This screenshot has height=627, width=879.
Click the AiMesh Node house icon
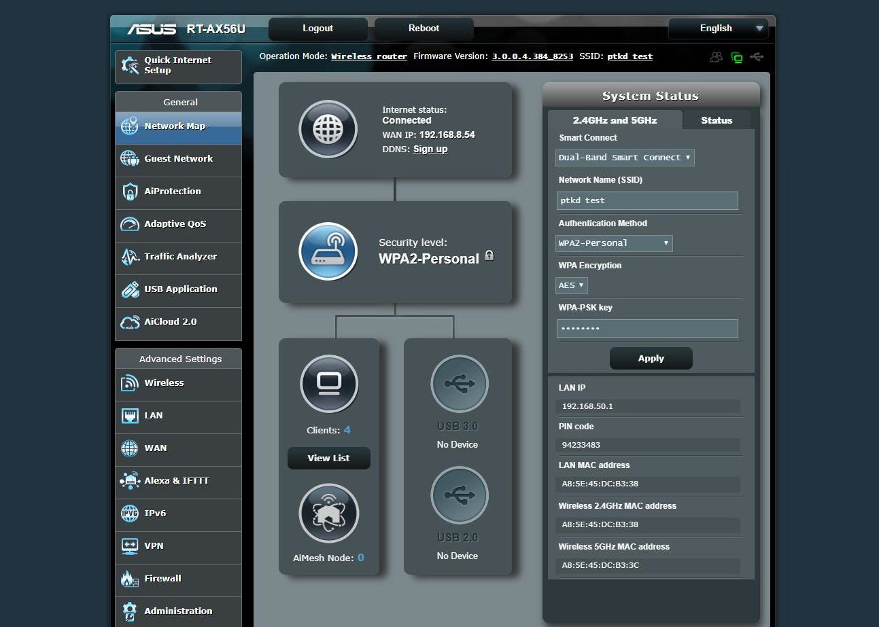[329, 514]
